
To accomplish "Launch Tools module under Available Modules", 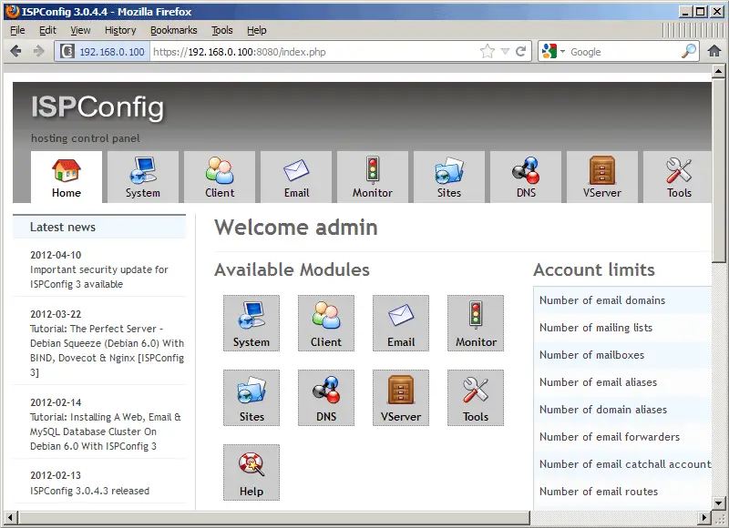I will pos(476,398).
